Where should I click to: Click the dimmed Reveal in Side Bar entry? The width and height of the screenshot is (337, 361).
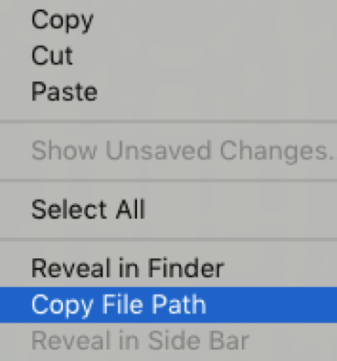tap(168, 341)
